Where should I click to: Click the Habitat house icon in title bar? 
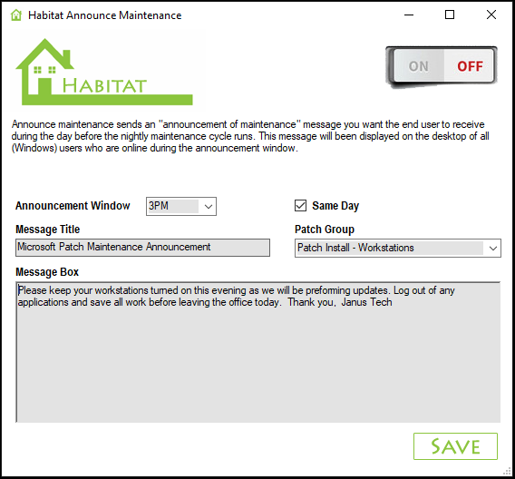point(15,15)
